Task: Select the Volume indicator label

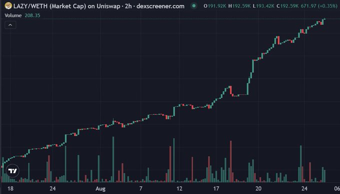Action: coord(13,15)
